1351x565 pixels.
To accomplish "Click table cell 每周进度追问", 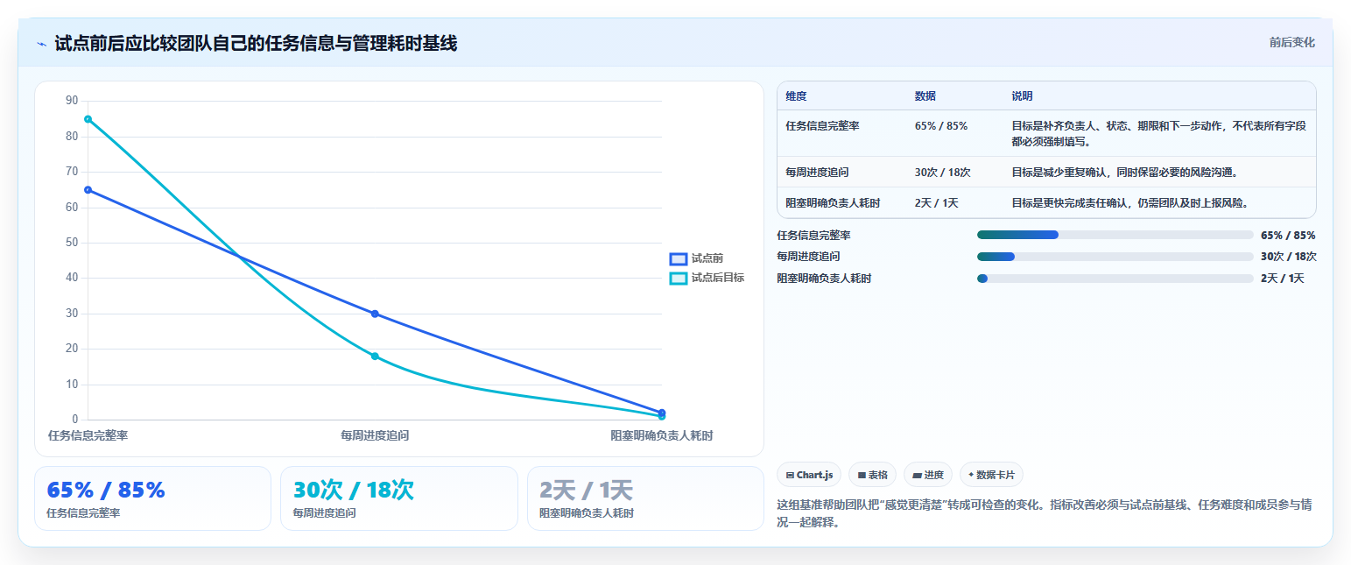I will 817,173.
